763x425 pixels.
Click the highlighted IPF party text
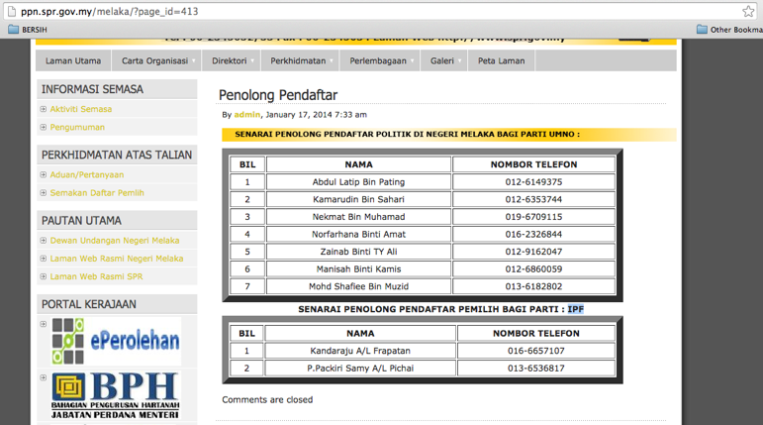coord(576,309)
